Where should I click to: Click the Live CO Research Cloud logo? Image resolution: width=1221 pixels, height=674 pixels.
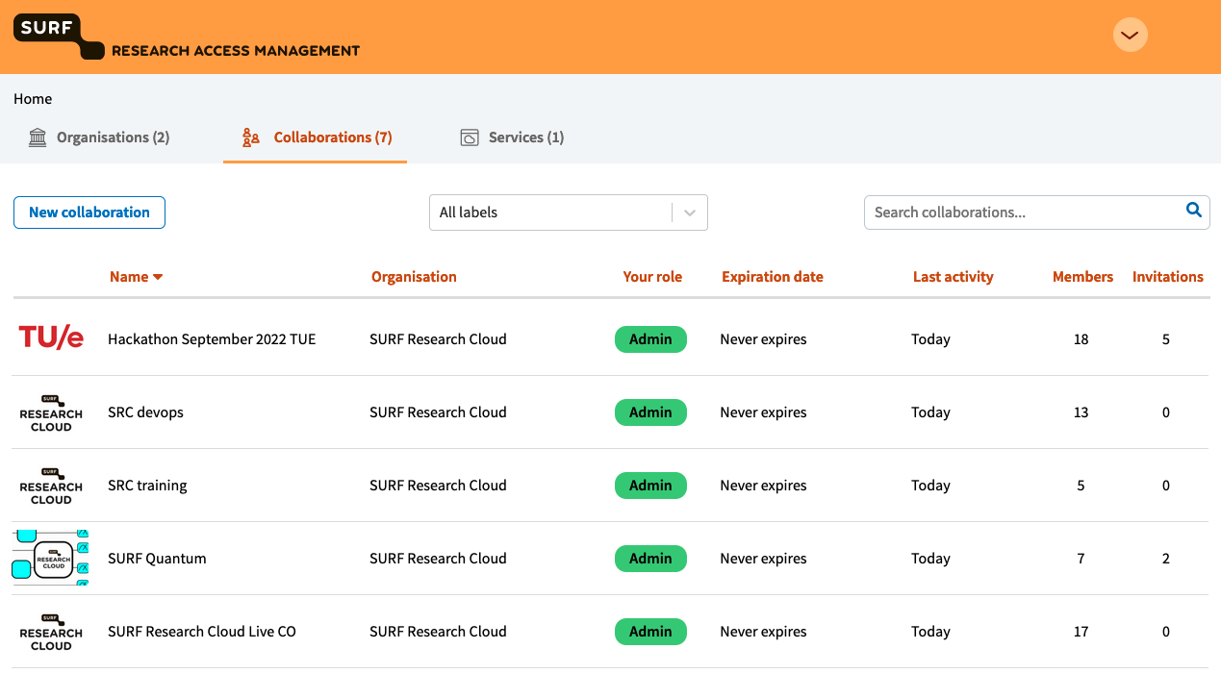tap(51, 633)
